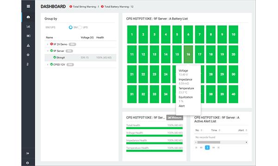Collapse the 9F Server tree node
Viewport: 278px width, 166px height.
[48, 51]
